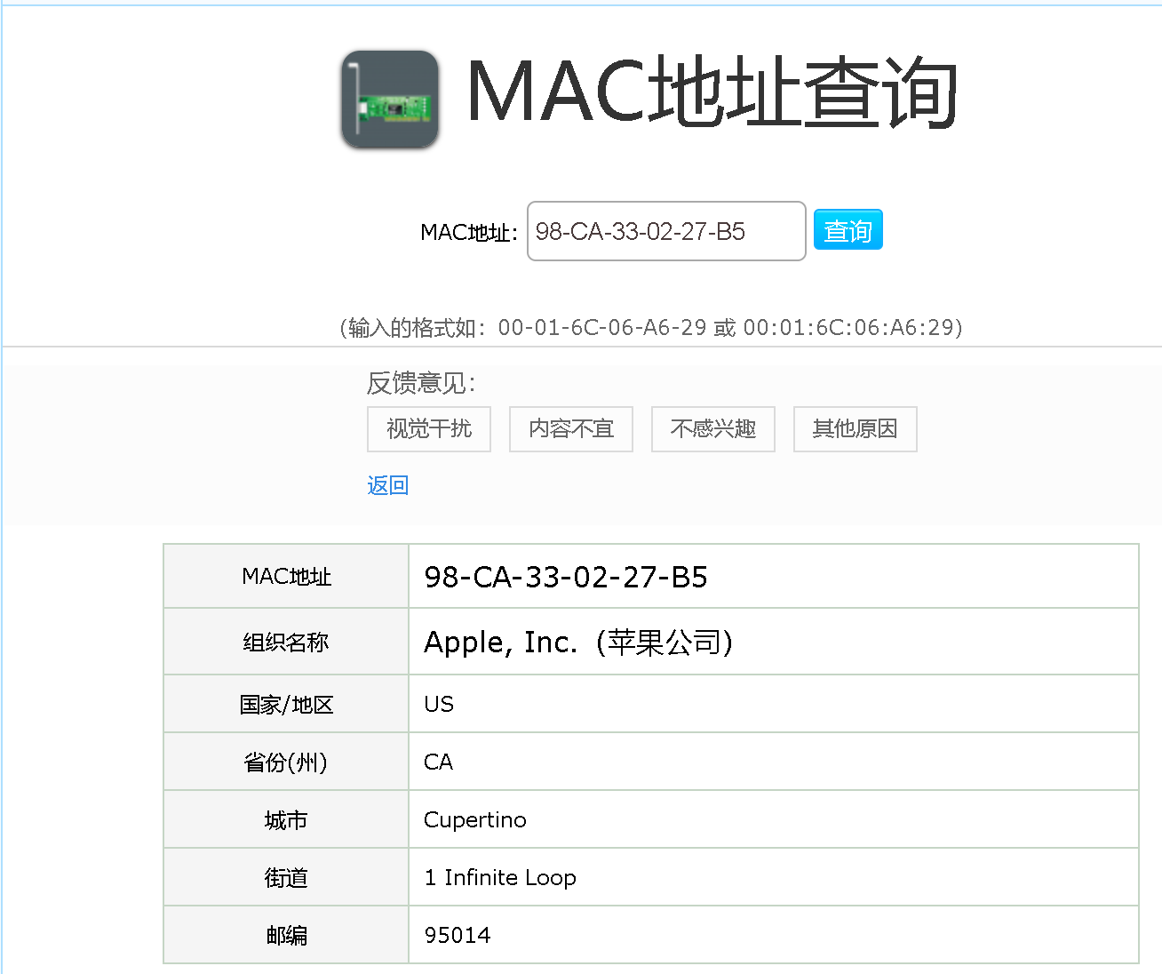Focus the MAC地址 input field
Image resolution: width=1162 pixels, height=974 pixels.
click(666, 231)
